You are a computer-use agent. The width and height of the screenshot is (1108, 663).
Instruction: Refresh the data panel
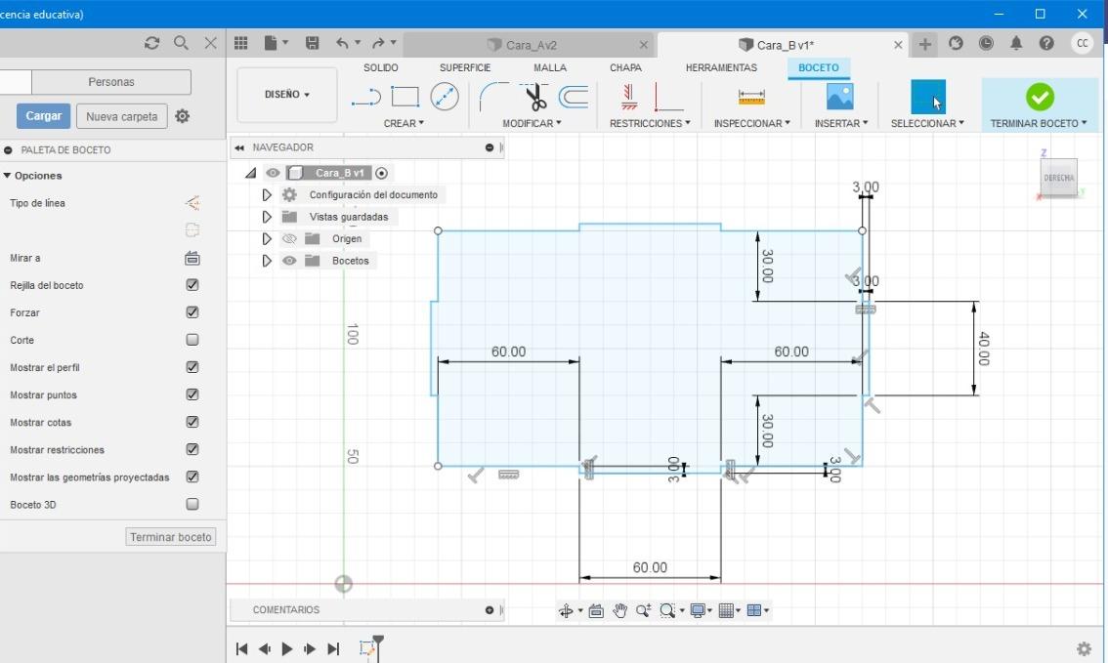click(151, 43)
